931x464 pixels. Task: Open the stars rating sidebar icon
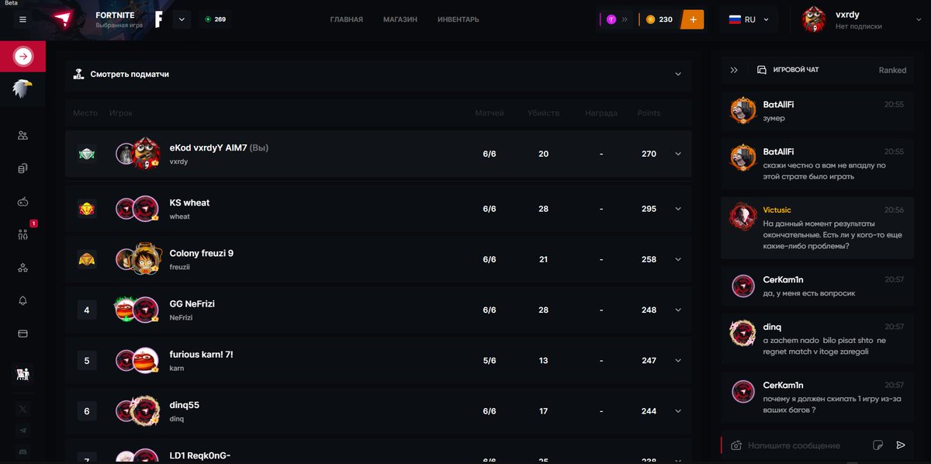(22, 268)
